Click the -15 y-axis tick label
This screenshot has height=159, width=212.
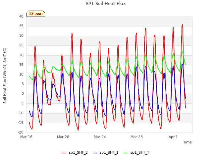[21, 123]
